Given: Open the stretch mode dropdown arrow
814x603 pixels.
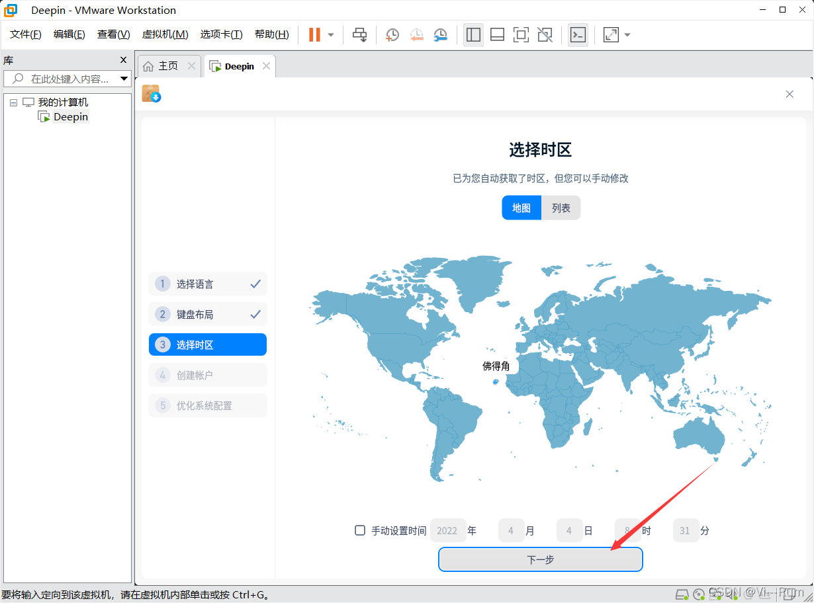Looking at the screenshot, I should (x=627, y=35).
